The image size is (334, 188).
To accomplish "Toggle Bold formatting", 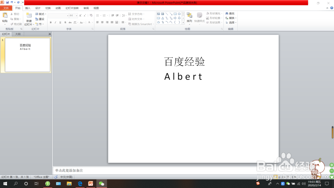I will [51, 22].
